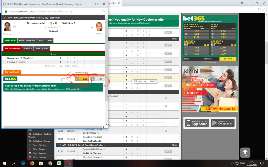The height and width of the screenshot is (167, 268).
Task: Open Girls - Doubles sidebar item
Action: point(39,157)
